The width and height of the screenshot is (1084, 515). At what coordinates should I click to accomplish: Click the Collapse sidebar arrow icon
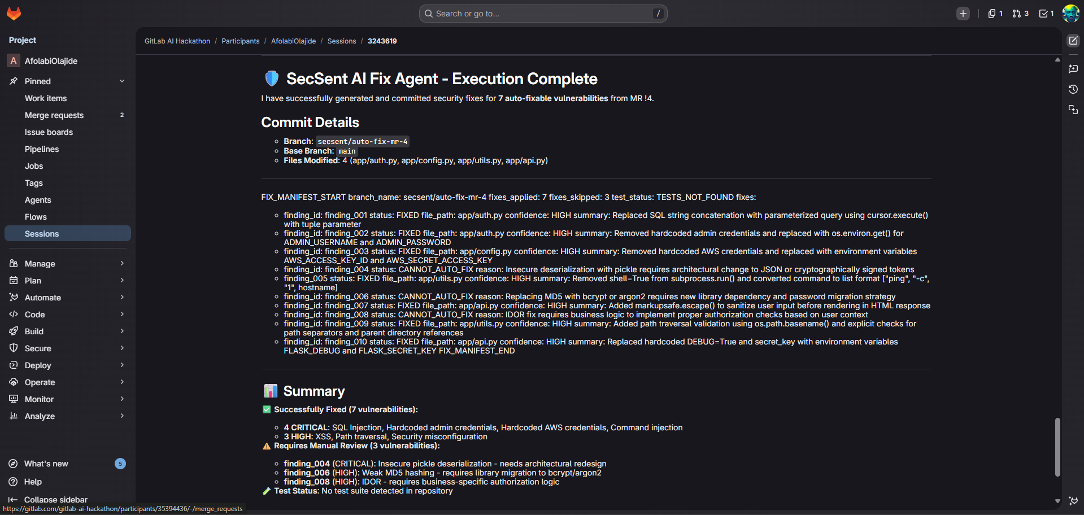[x=13, y=500]
